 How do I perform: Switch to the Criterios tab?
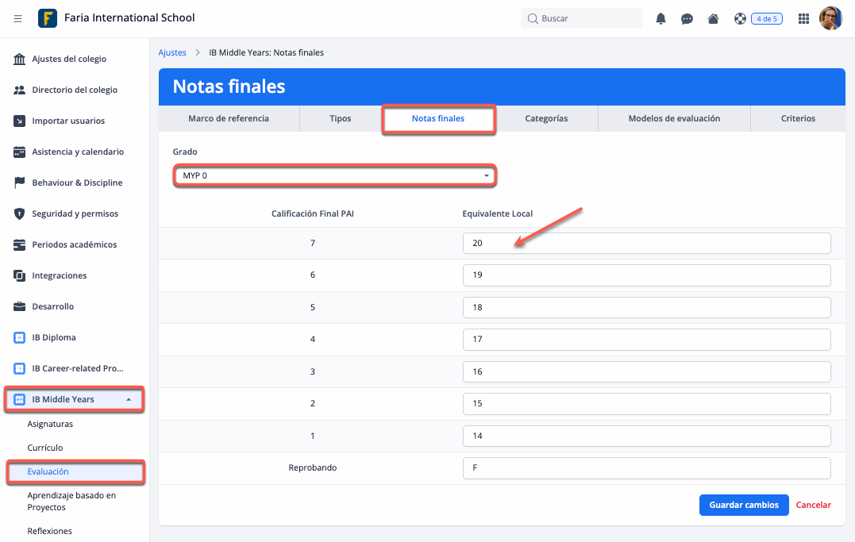tap(797, 118)
